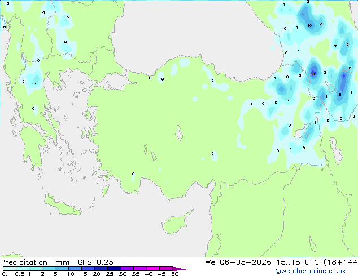Select the 10–15 mm legend color swatch

pos(75,269)
